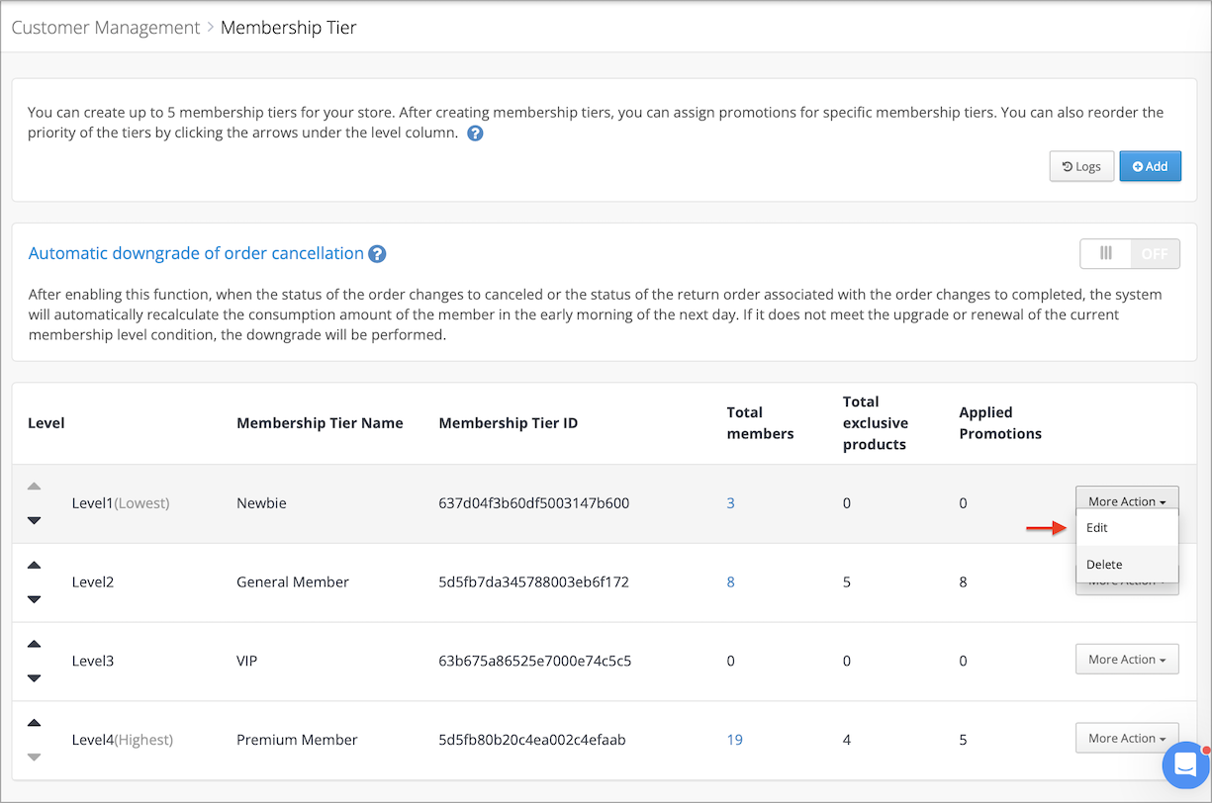Toggle automatic downgrade switch to ON
Viewport: 1212px width, 803px height.
click(x=1130, y=253)
